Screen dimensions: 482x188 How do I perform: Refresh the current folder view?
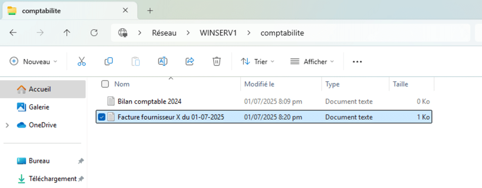click(x=94, y=33)
